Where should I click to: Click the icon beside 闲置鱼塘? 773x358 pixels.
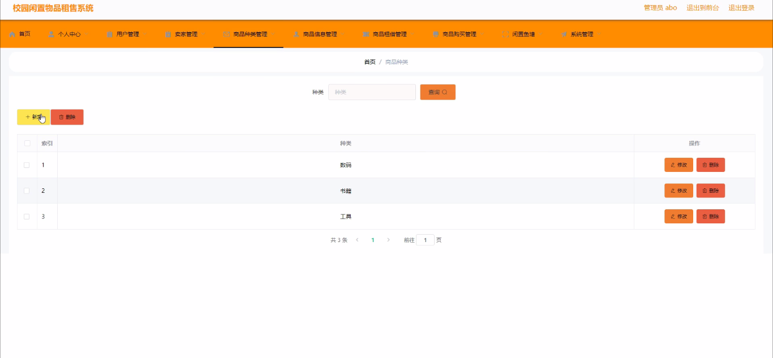[x=505, y=34]
